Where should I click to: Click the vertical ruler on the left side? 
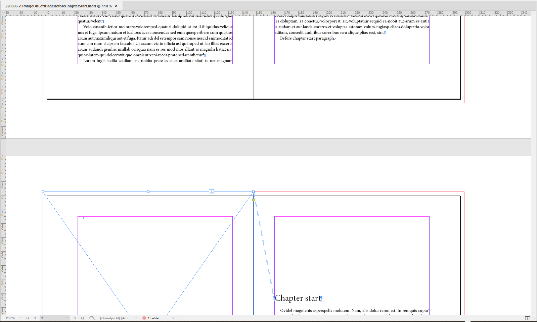[x=3, y=165]
